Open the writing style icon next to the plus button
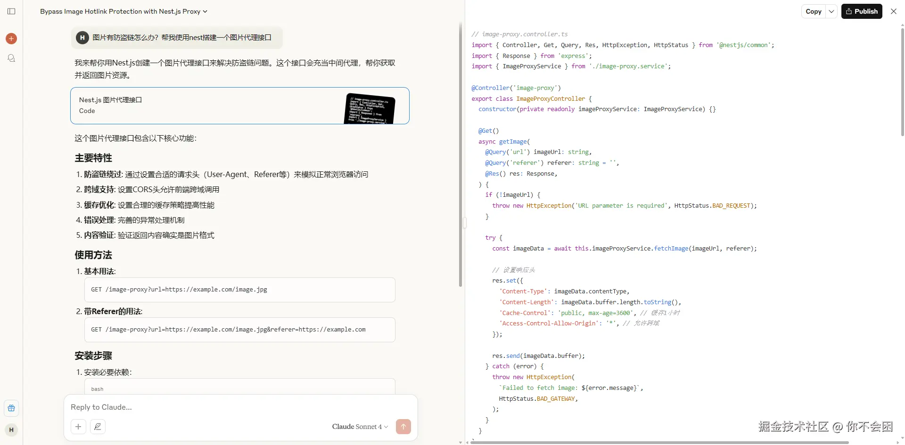The height and width of the screenshot is (445, 905). (x=98, y=427)
